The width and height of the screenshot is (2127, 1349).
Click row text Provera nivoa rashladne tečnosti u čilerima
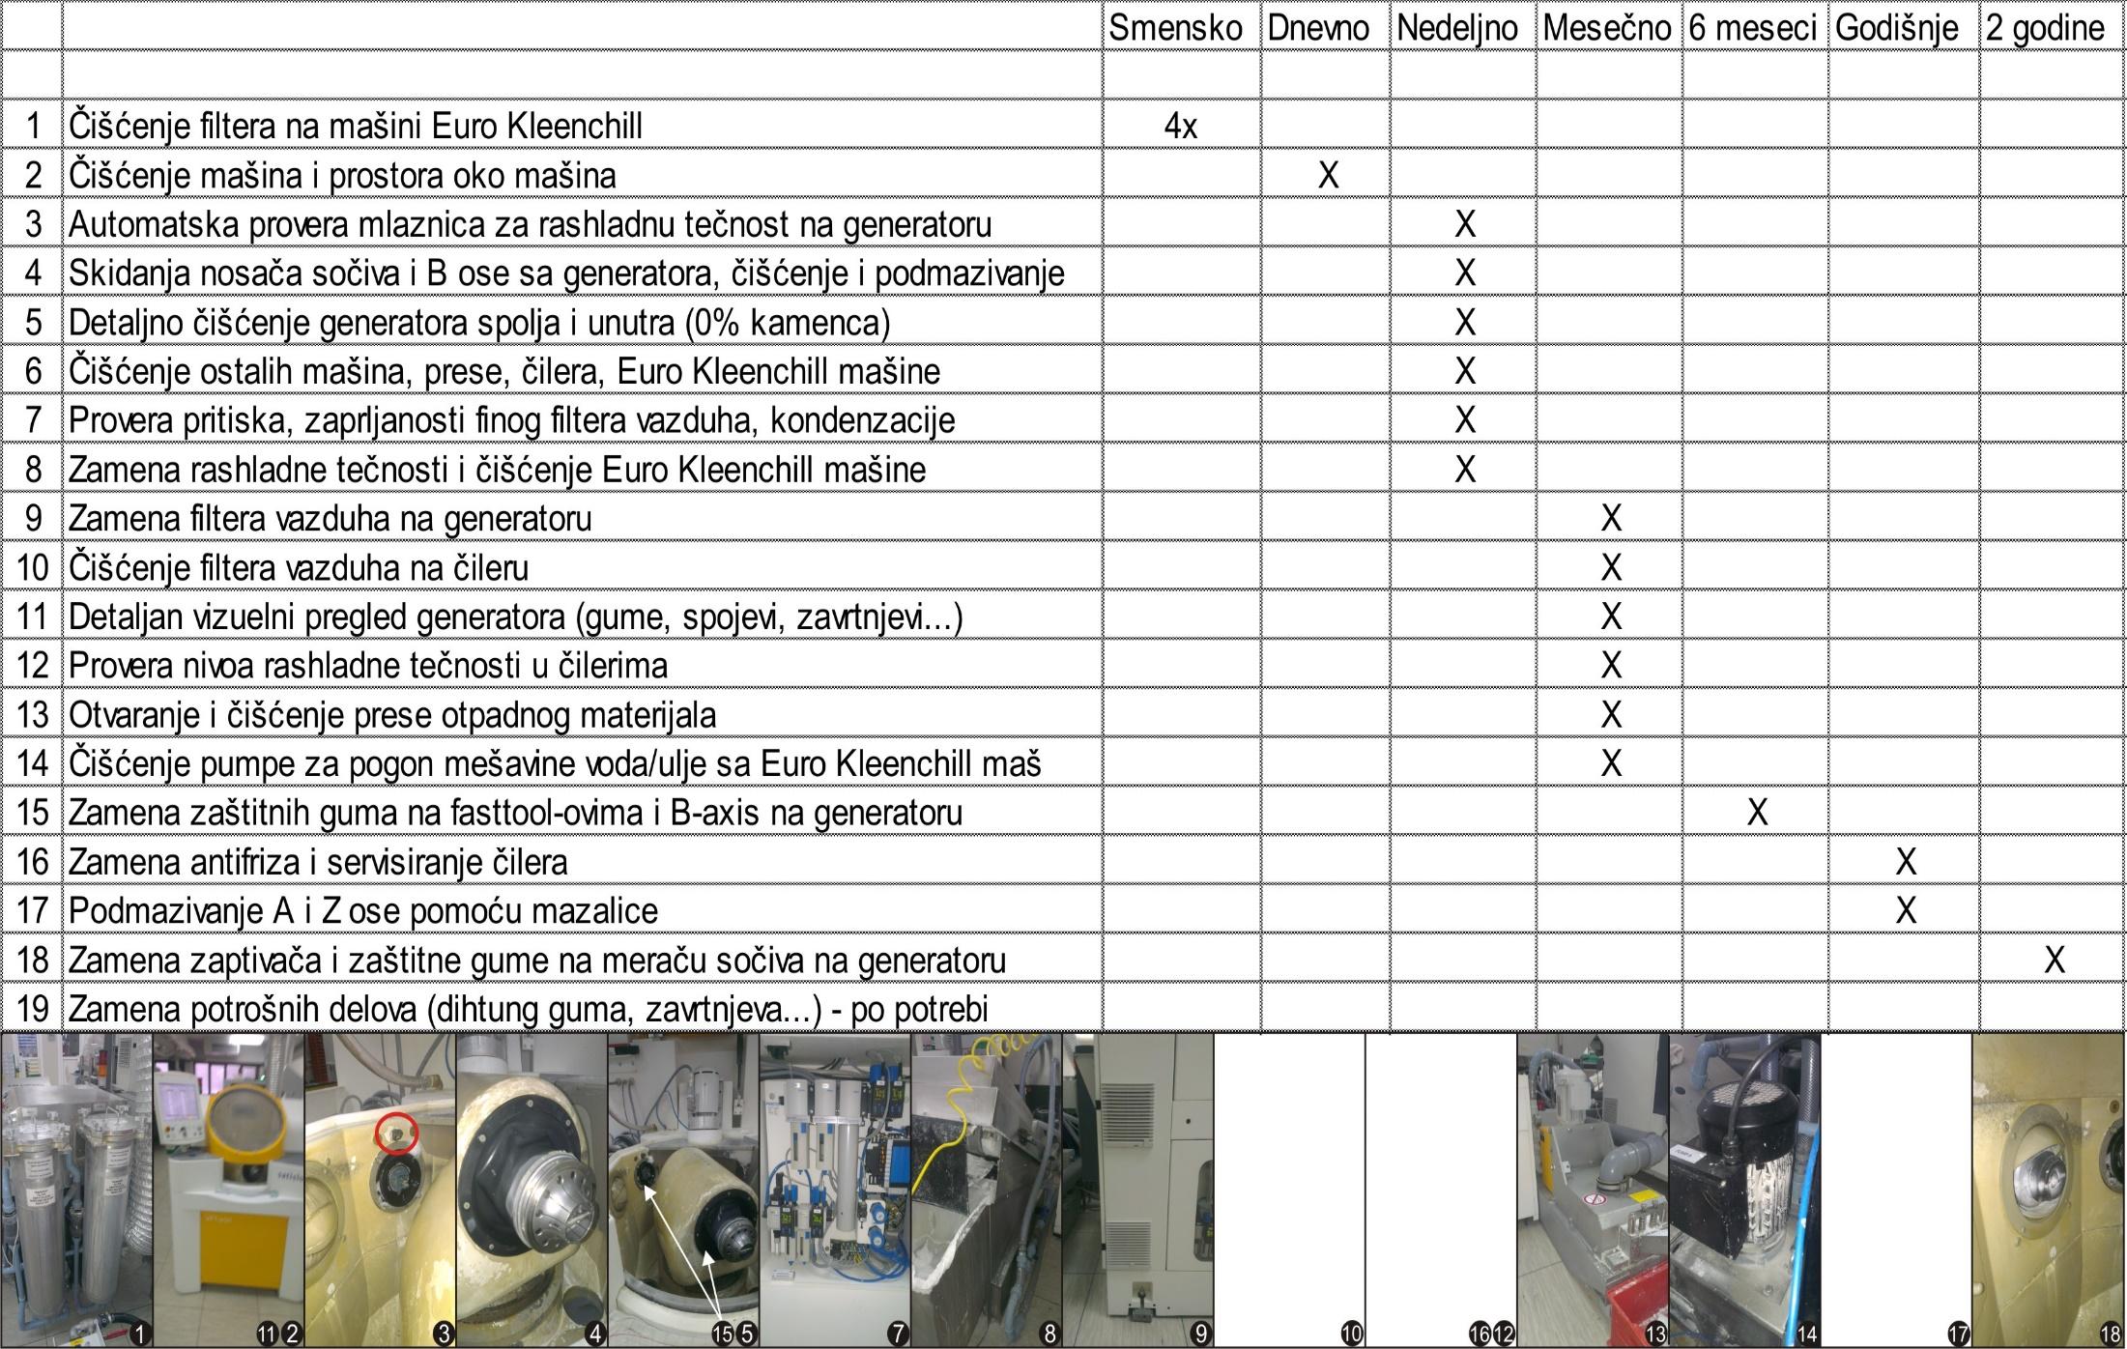[x=368, y=666]
